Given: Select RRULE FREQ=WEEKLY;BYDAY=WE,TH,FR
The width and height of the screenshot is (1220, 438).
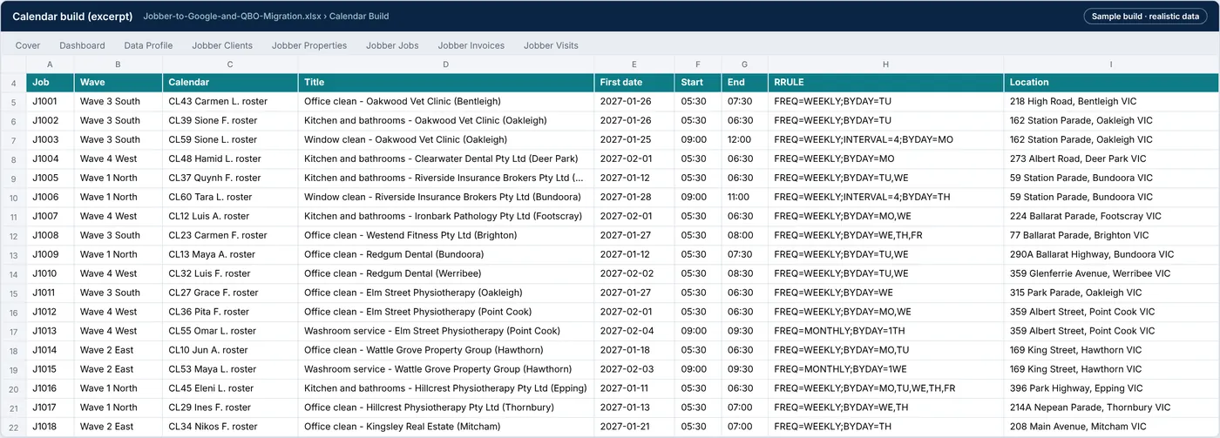Looking at the screenshot, I should point(885,236).
